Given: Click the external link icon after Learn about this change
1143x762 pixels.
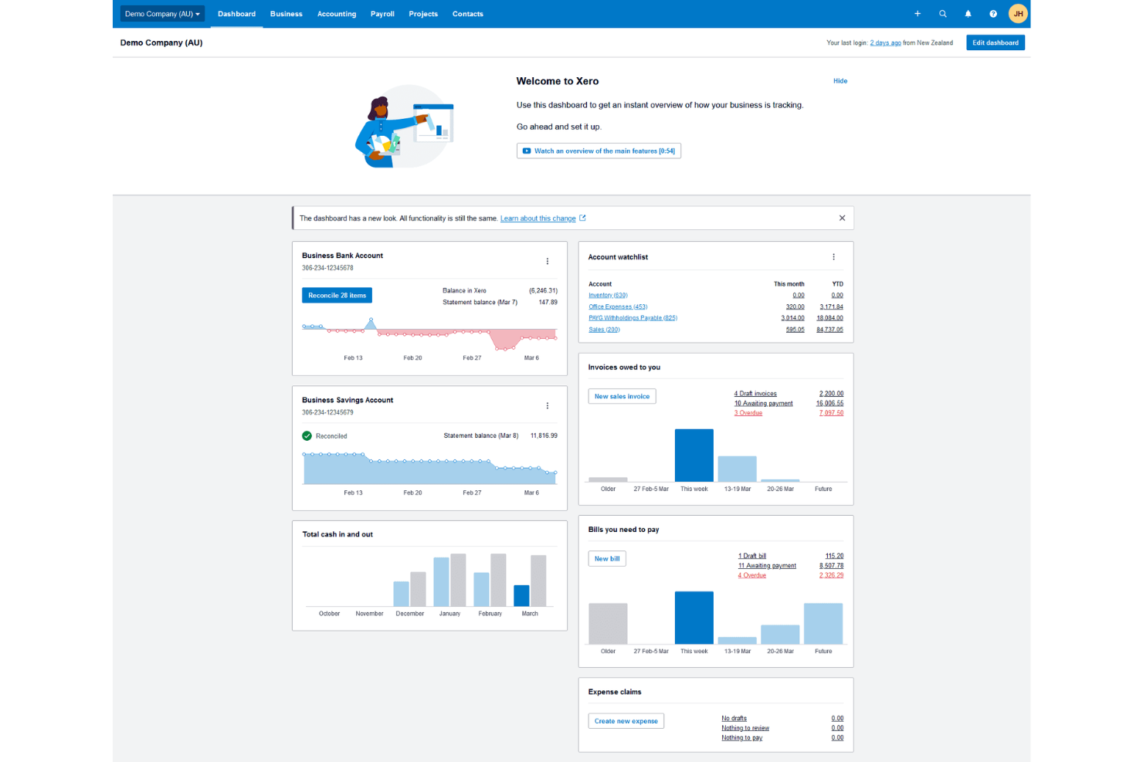Looking at the screenshot, I should click(582, 218).
